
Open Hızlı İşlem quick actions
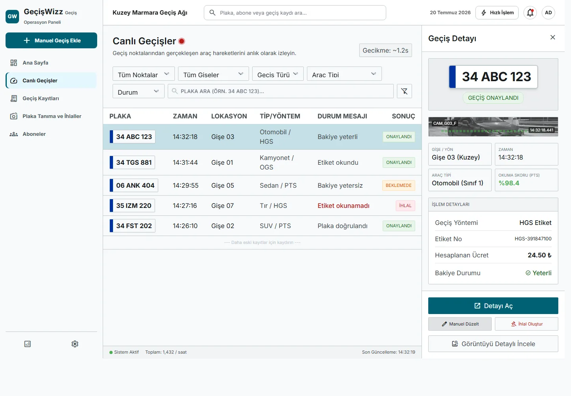coord(498,13)
